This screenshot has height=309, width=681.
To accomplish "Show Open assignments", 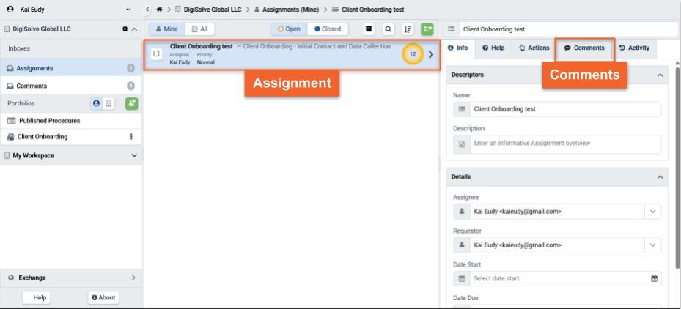I will 289,29.
